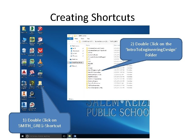185x139 pixels.
Task: Select the AdvancedComputerProjects folder
Action: tap(95, 48)
